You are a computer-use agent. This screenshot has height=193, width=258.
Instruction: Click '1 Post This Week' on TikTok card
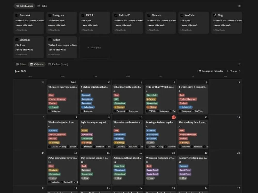(x=90, y=25)
